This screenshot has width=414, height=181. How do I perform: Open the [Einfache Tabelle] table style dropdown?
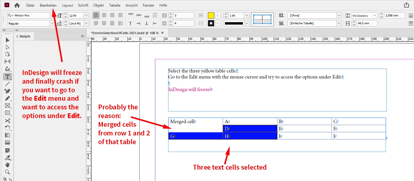pyautogui.click(x=339, y=23)
